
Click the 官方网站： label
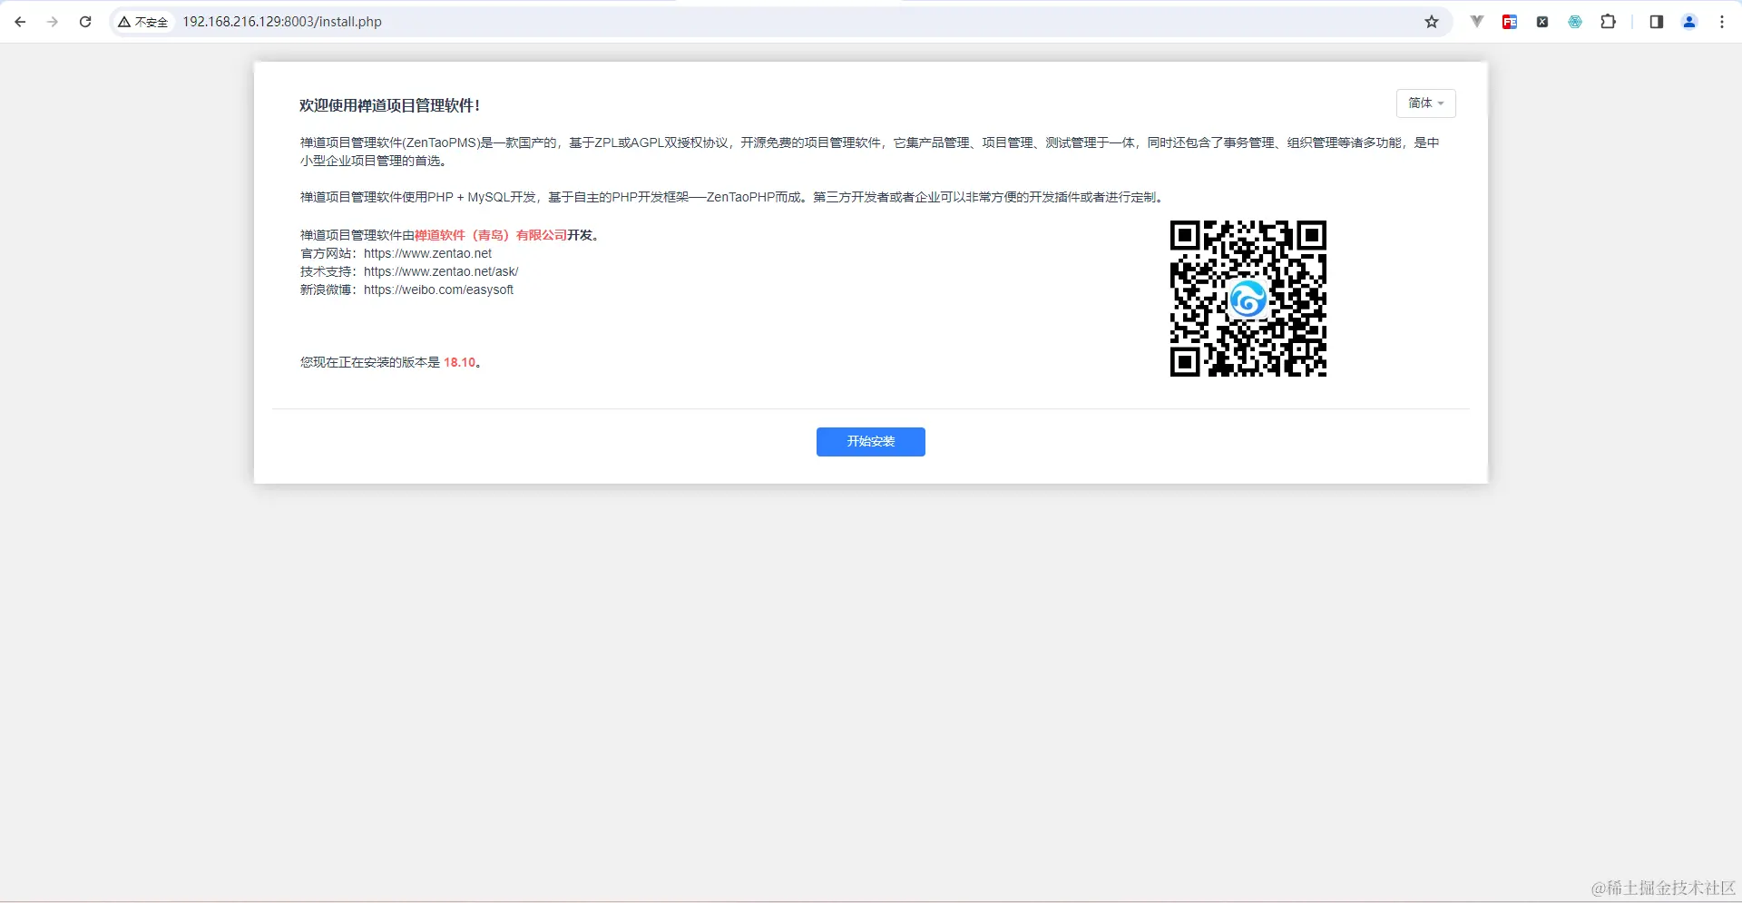point(329,253)
